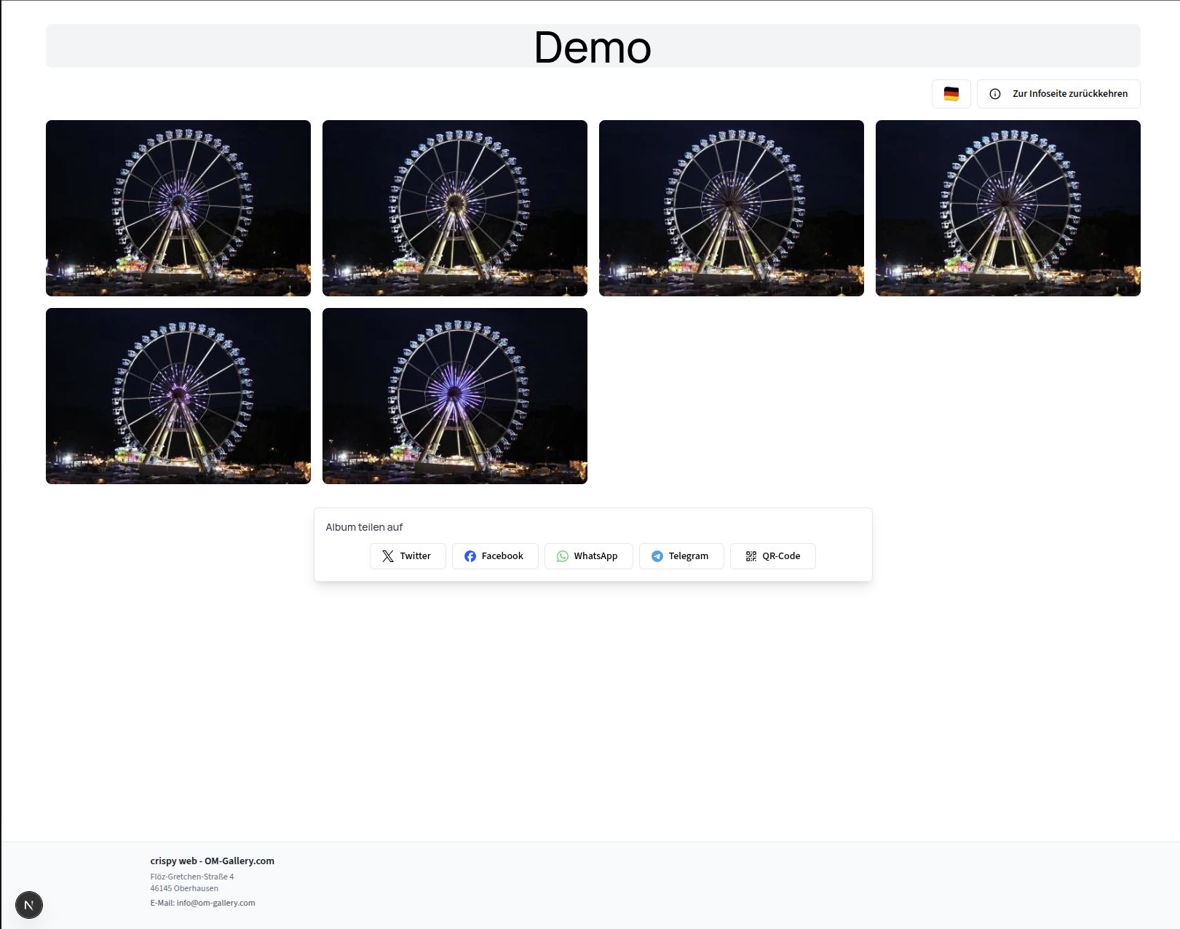Open the second Ferris wheel thumbnail in the top row
Screen dimensions: 1180x929
[x=455, y=208]
